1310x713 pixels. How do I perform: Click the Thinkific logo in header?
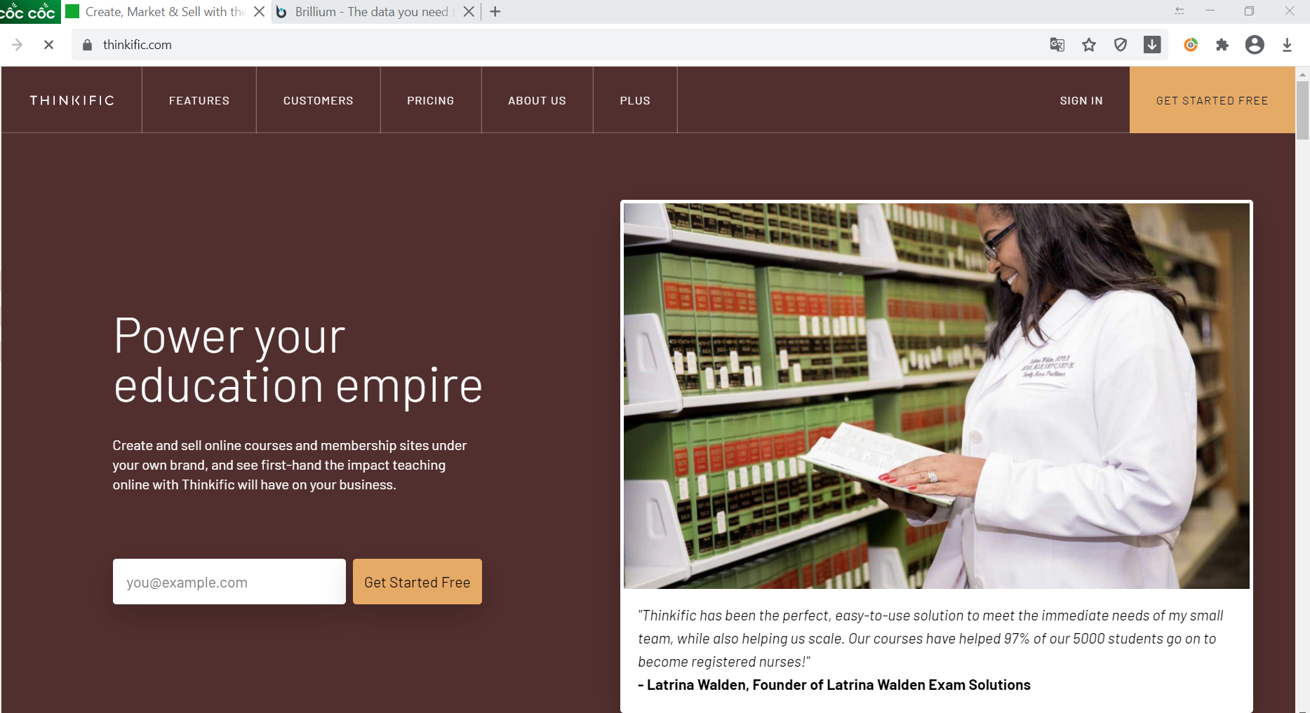[x=72, y=100]
